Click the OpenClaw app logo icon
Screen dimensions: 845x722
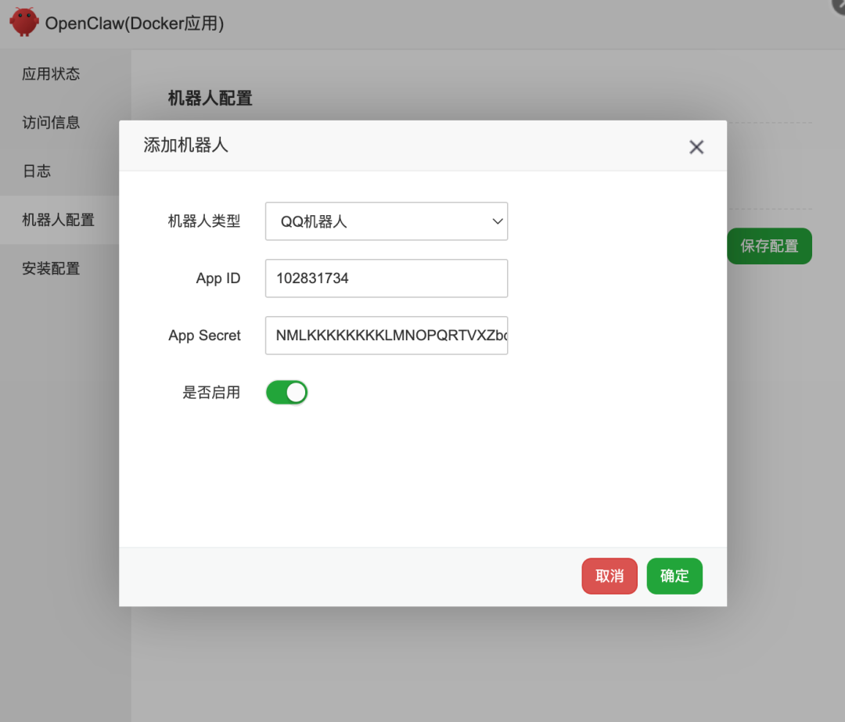(23, 23)
